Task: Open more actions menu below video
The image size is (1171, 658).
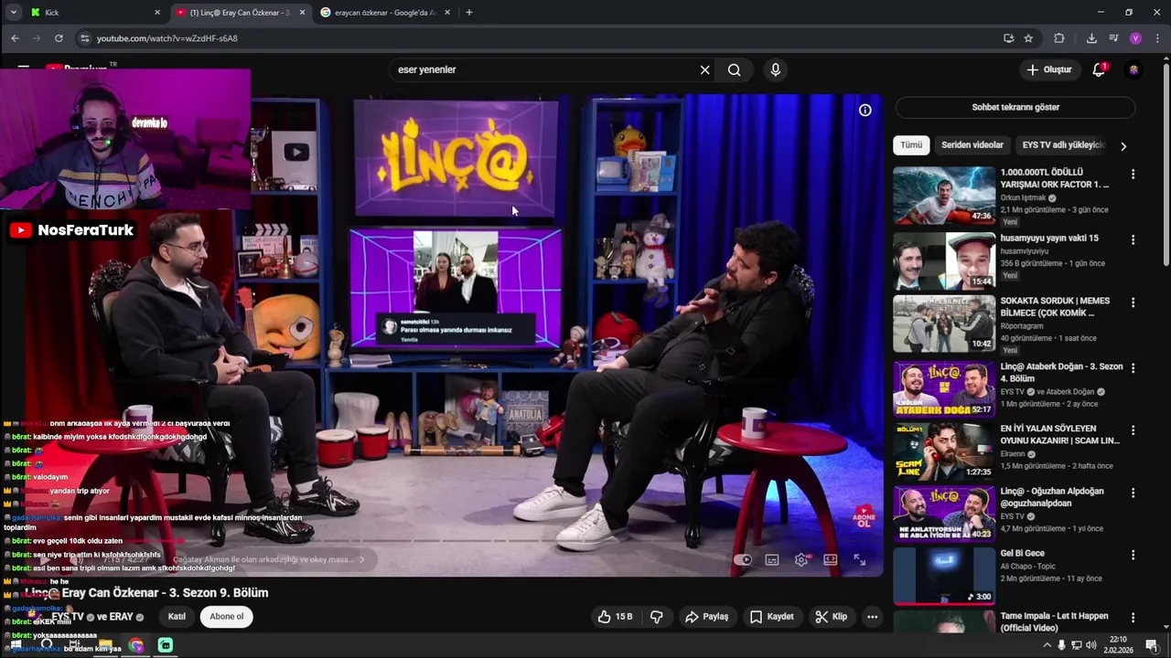Action: tap(872, 617)
